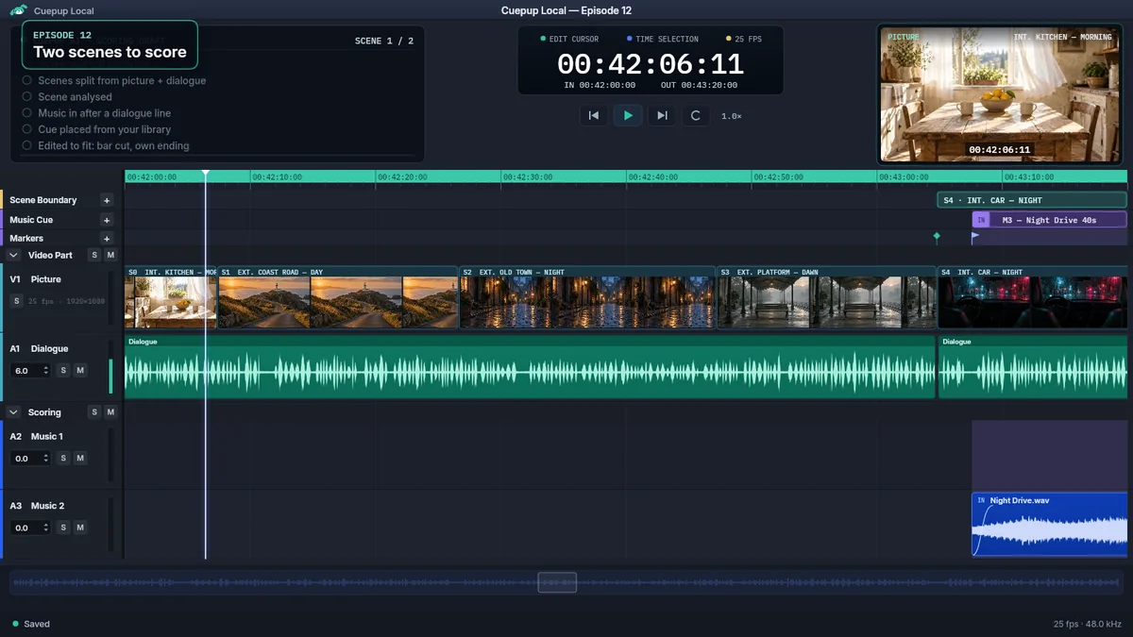Click the overview viewport handle in the minimap
The image size is (1133, 637).
(557, 582)
